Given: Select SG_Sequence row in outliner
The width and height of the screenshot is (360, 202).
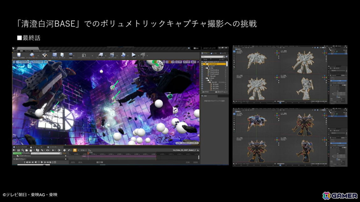Looking at the screenshot, I should pos(214,64).
